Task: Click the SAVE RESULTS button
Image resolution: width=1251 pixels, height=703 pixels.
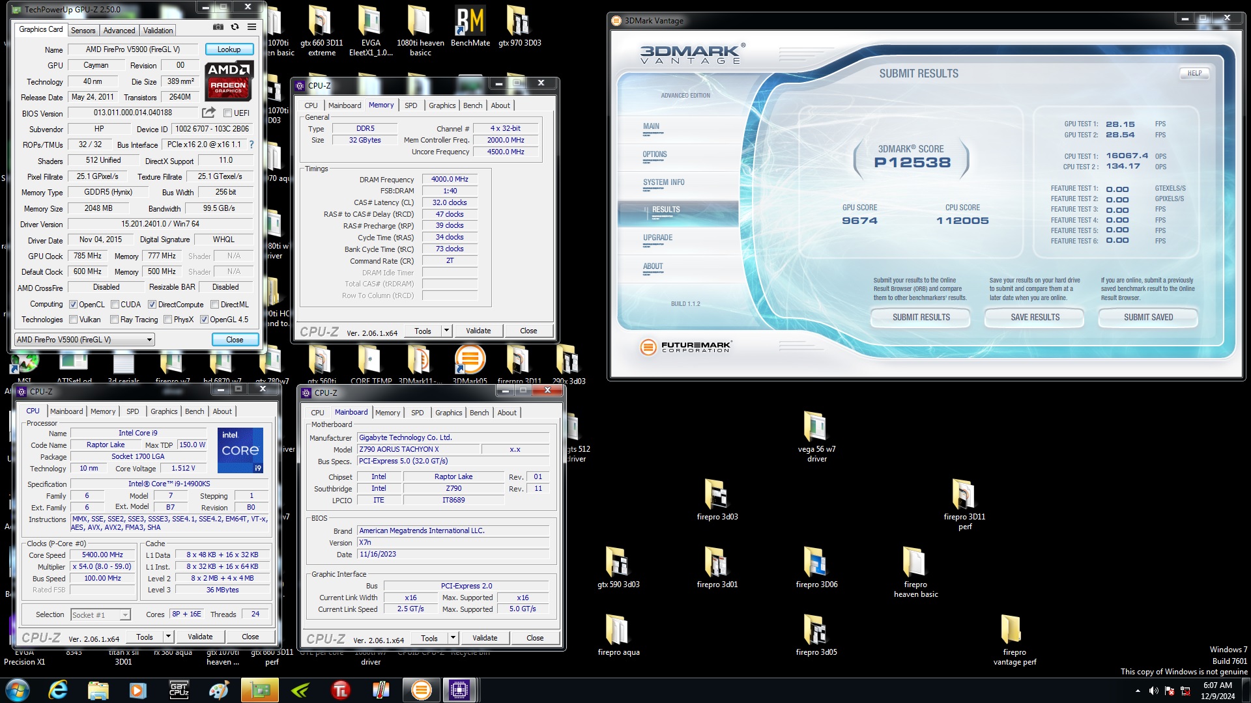Action: pos(1035,317)
